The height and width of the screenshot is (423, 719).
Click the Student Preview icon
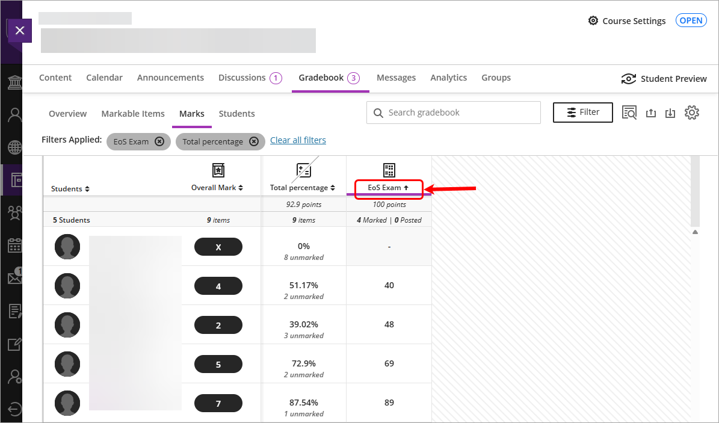[x=629, y=79]
